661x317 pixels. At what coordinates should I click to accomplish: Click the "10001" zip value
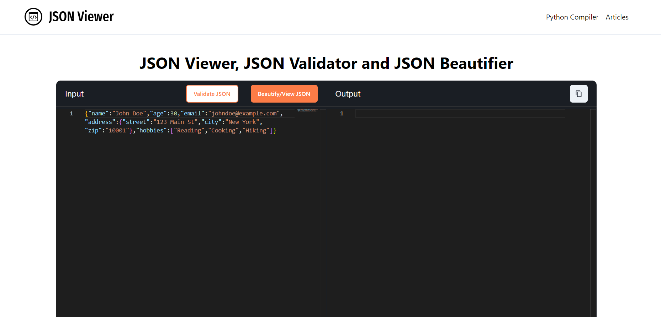point(117,131)
